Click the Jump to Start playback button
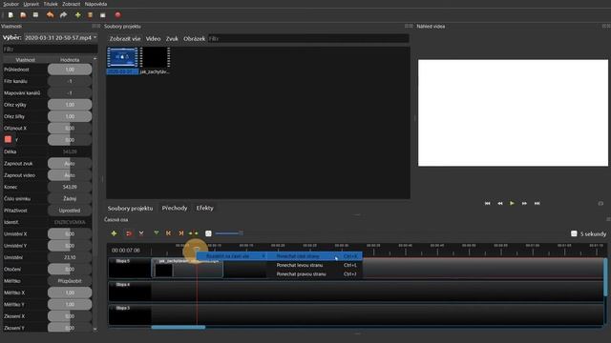 pos(488,203)
